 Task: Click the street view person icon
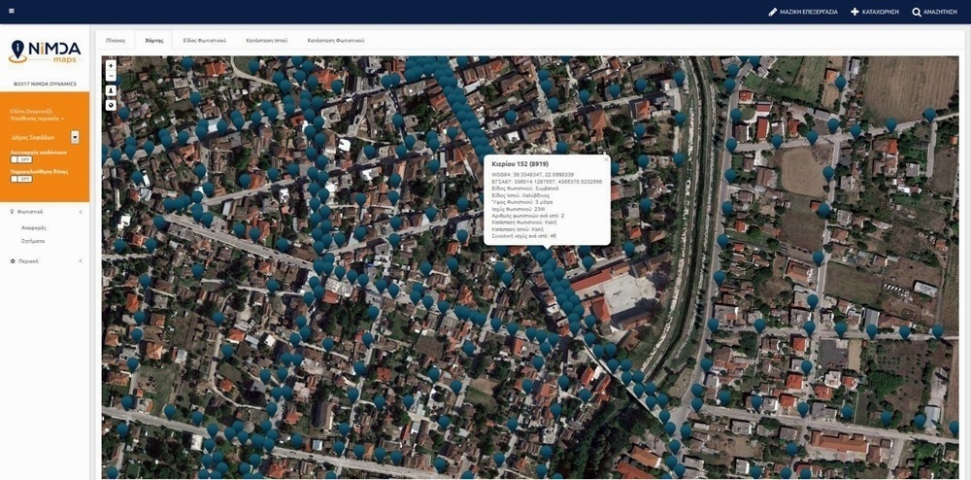pyautogui.click(x=112, y=90)
